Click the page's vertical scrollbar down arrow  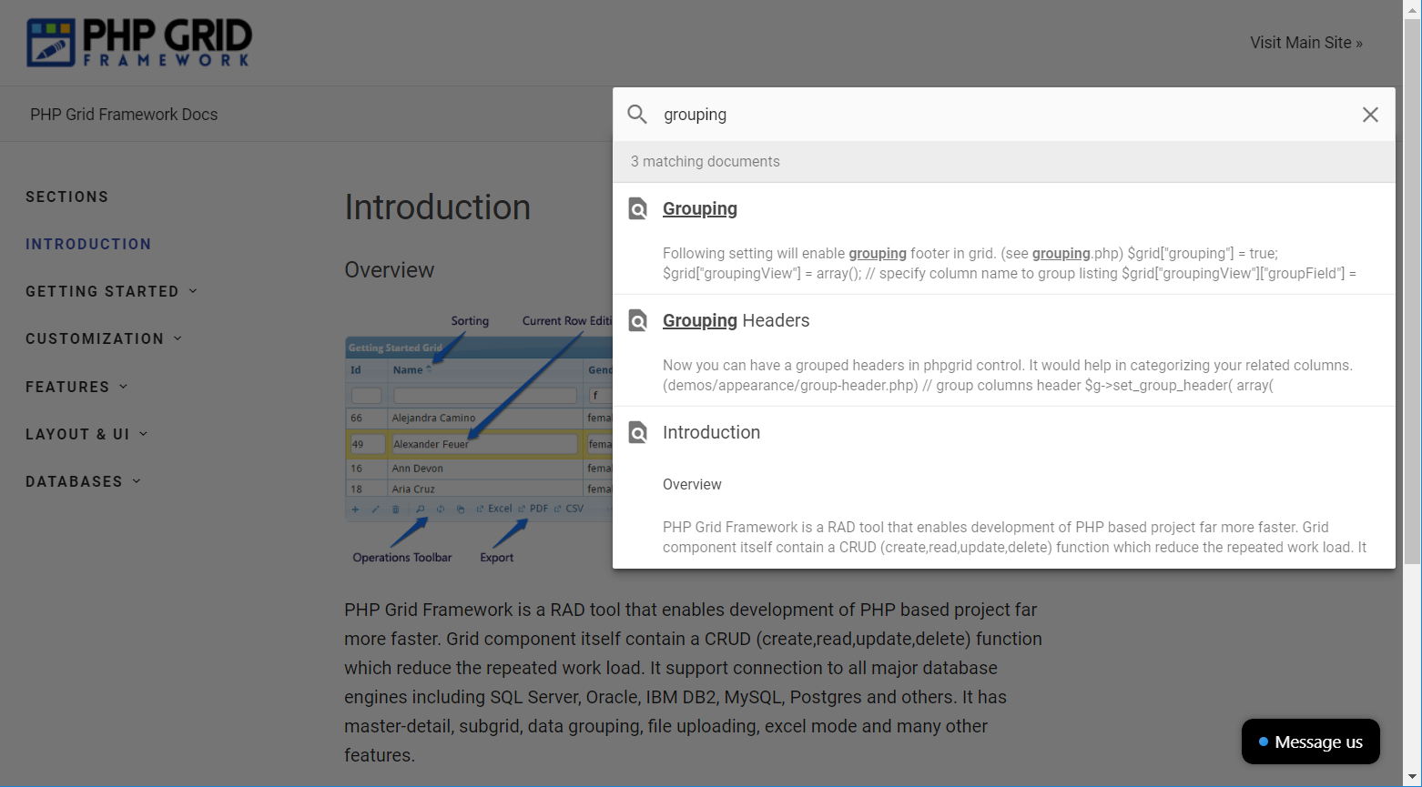click(1412, 777)
